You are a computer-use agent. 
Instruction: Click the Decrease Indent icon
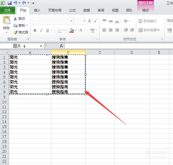(x=126, y=30)
